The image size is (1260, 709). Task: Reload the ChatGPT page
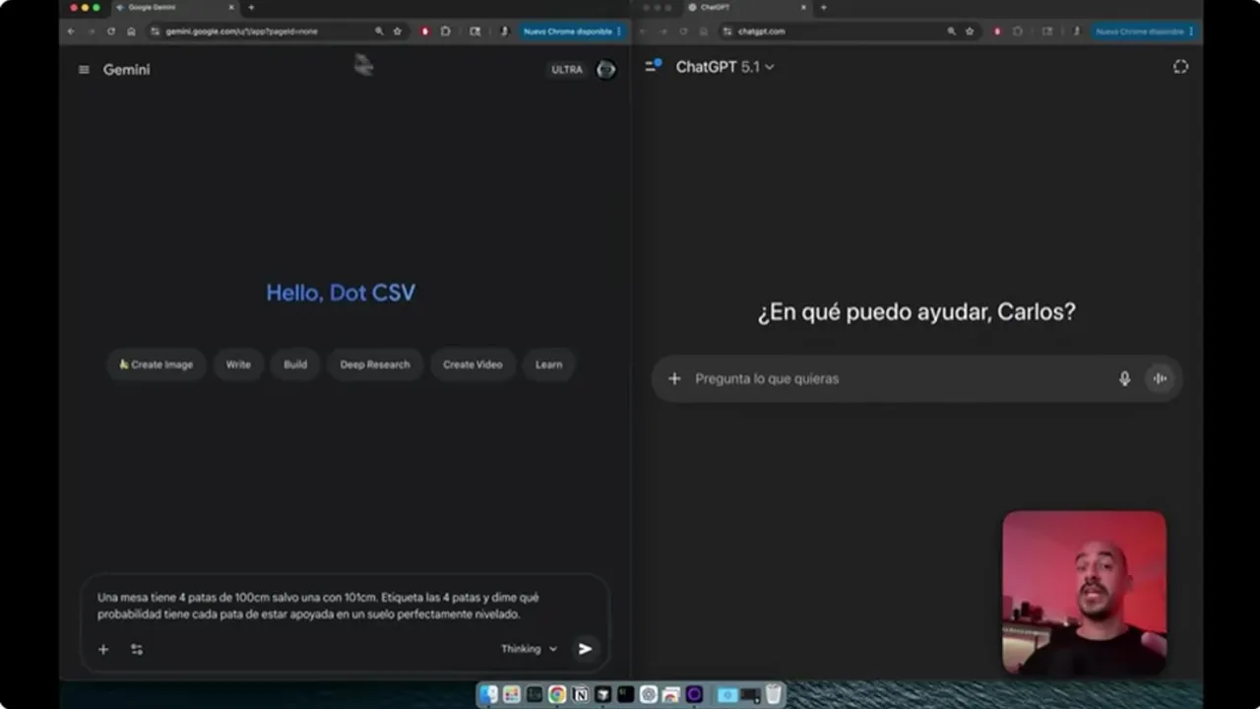(683, 32)
